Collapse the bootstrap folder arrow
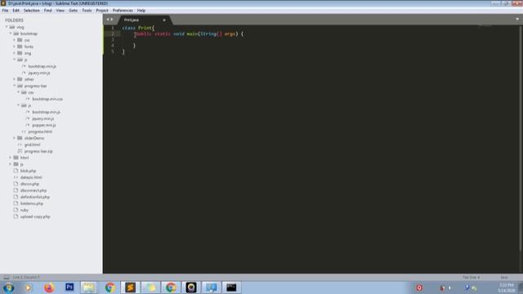The image size is (523, 294). (x=11, y=33)
